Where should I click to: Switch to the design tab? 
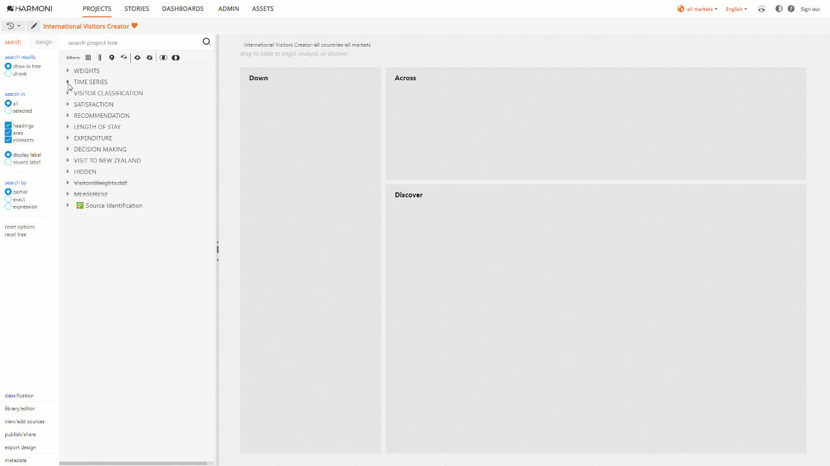click(44, 42)
